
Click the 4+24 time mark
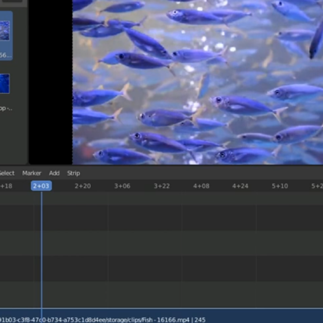coord(240,186)
